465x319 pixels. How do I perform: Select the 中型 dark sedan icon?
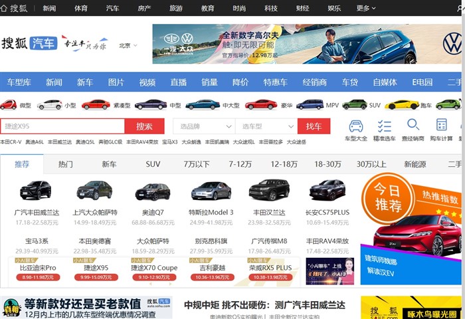click(151, 105)
